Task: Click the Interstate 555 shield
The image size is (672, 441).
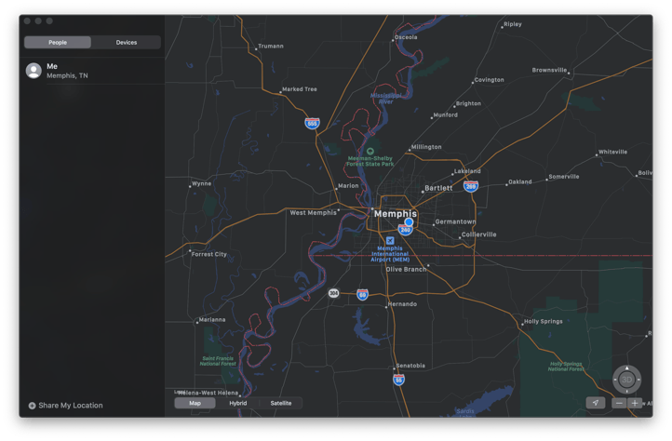Action: click(312, 124)
